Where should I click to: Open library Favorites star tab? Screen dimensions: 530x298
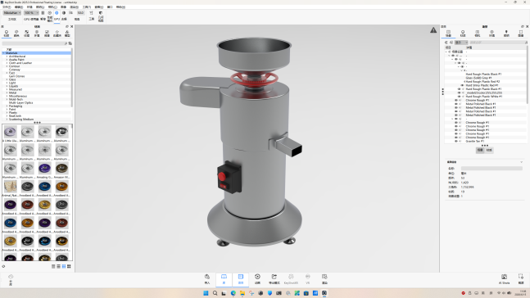click(x=57, y=33)
